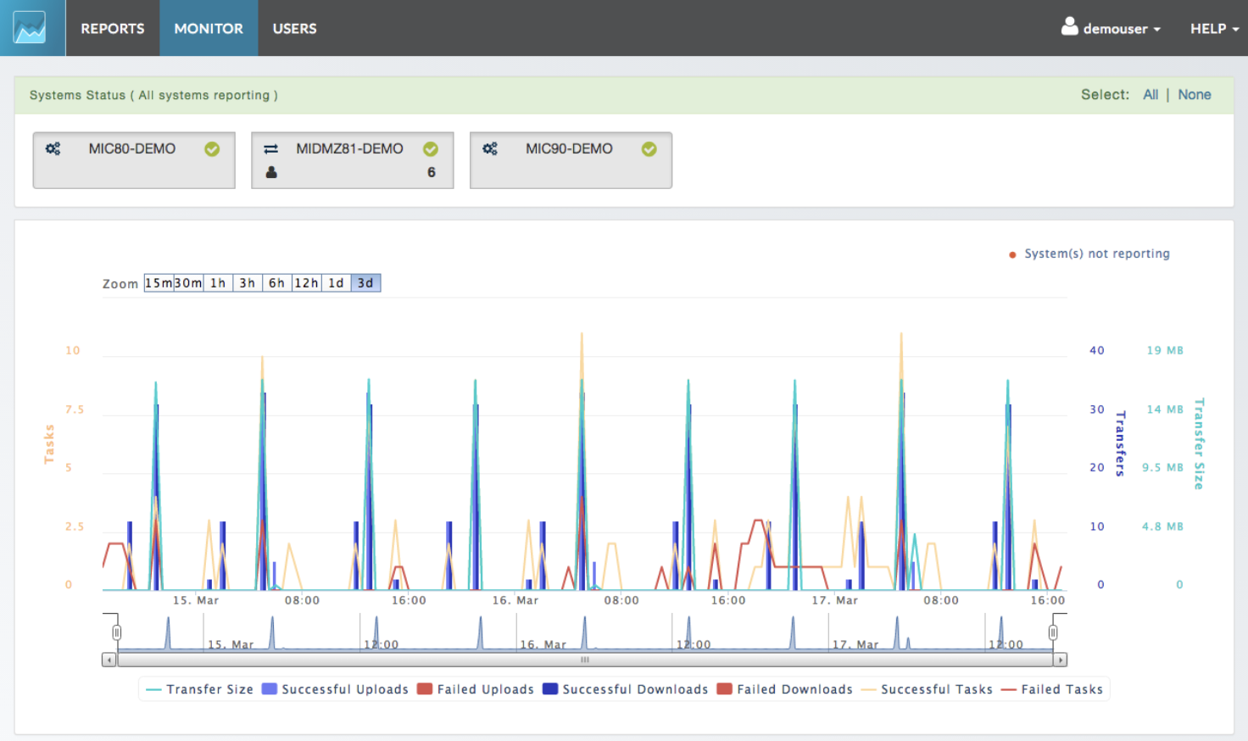This screenshot has width=1248, height=741.
Task: Toggle MIC90-DEMO green status checkmark
Action: click(649, 149)
